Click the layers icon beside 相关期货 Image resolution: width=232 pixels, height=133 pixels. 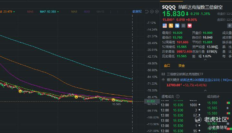(x=163, y=80)
